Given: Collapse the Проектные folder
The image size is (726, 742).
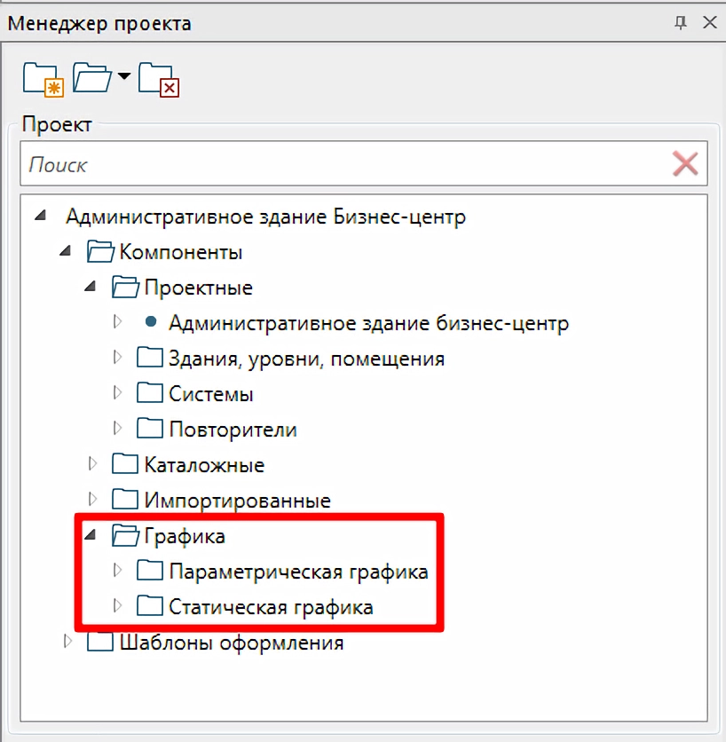Looking at the screenshot, I should point(90,287).
